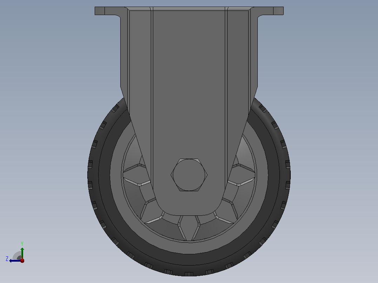Select the red origin ball of the axis triad
The image size is (378, 283).
point(22,261)
